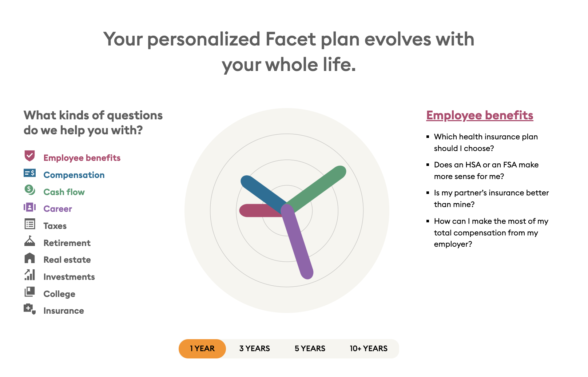Click the Compensation check icon
Viewport: 588px width, 377px height.
click(x=29, y=173)
